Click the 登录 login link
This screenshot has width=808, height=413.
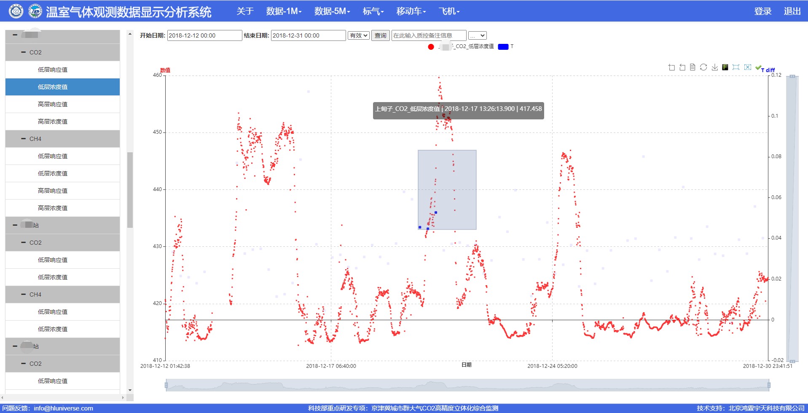pyautogui.click(x=762, y=11)
